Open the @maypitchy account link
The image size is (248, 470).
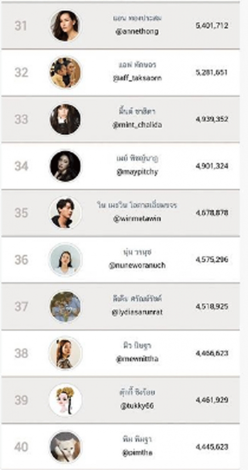click(x=137, y=172)
